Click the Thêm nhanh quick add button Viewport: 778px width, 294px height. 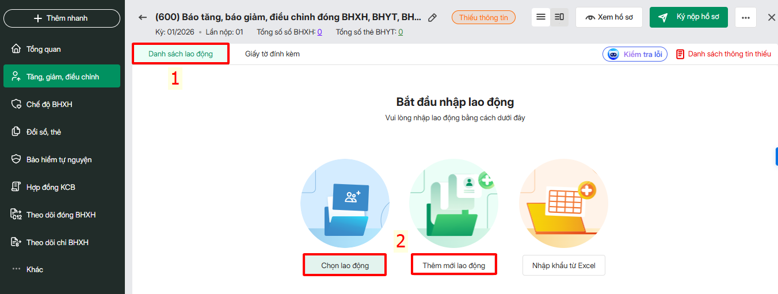[x=62, y=18]
